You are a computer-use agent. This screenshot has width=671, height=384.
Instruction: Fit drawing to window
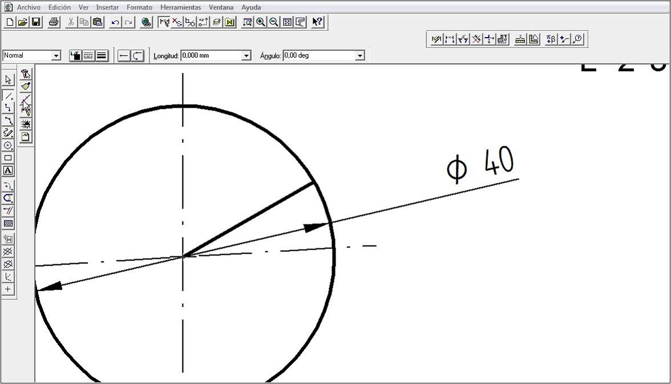(287, 22)
